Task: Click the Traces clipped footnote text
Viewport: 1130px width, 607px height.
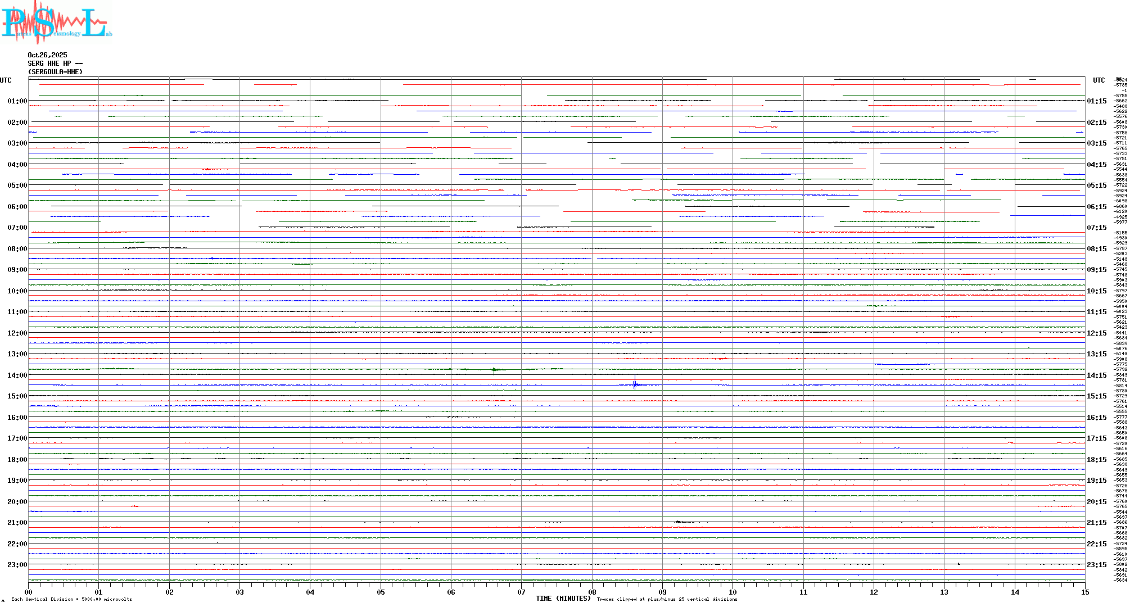Action: [667, 599]
